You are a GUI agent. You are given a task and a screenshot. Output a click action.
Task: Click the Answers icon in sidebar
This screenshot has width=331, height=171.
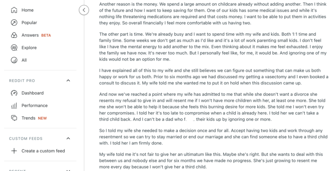(x=14, y=35)
